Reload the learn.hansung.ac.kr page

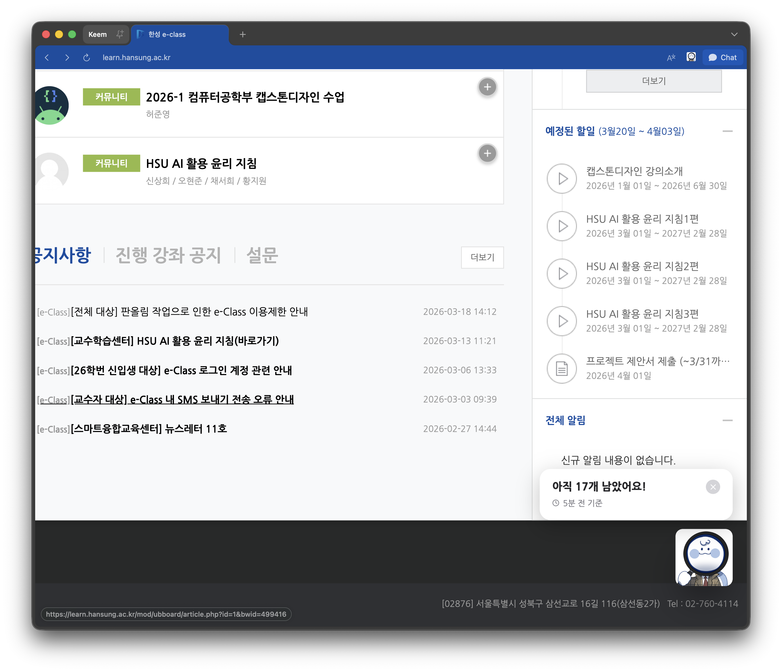(87, 57)
